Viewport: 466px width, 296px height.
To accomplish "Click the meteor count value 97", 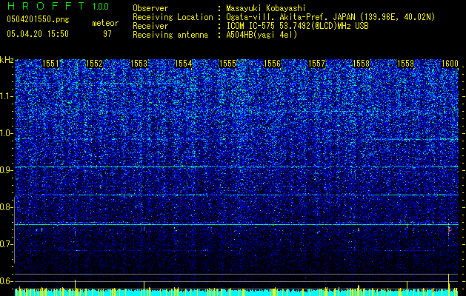I will [x=107, y=34].
